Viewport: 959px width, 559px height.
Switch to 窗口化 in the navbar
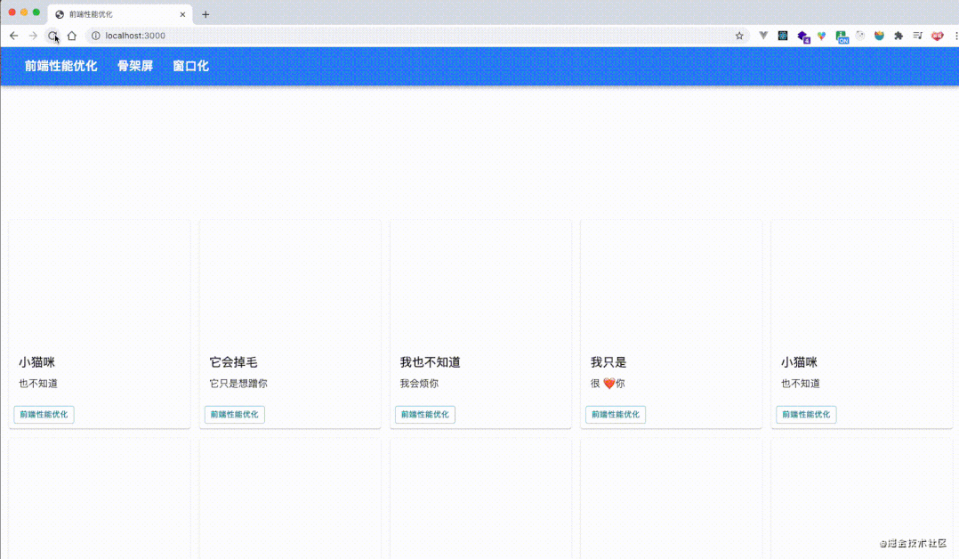190,66
